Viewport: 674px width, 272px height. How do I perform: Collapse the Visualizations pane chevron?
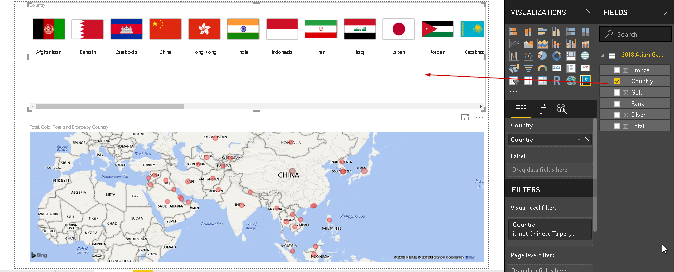pos(588,12)
